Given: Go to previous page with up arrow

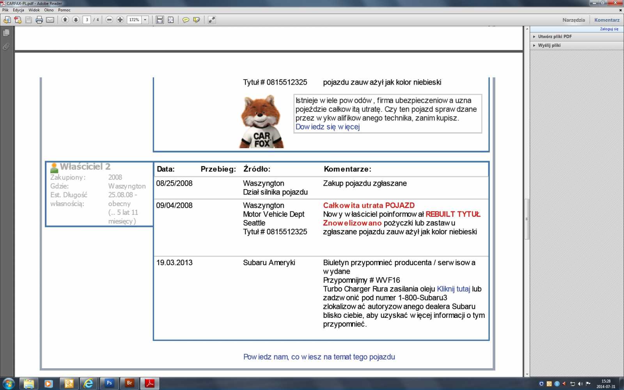Looking at the screenshot, I should (x=65, y=20).
